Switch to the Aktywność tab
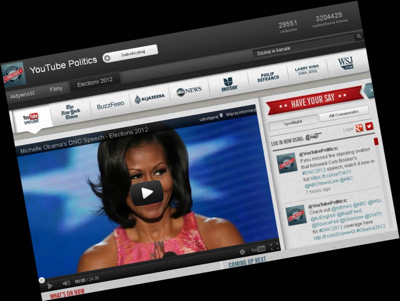The width and height of the screenshot is (400, 301). 22,95
